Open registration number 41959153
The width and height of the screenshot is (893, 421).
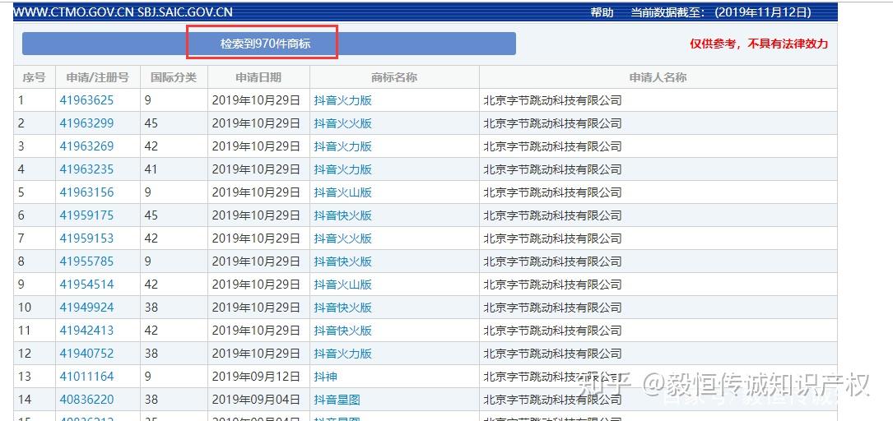click(x=86, y=238)
